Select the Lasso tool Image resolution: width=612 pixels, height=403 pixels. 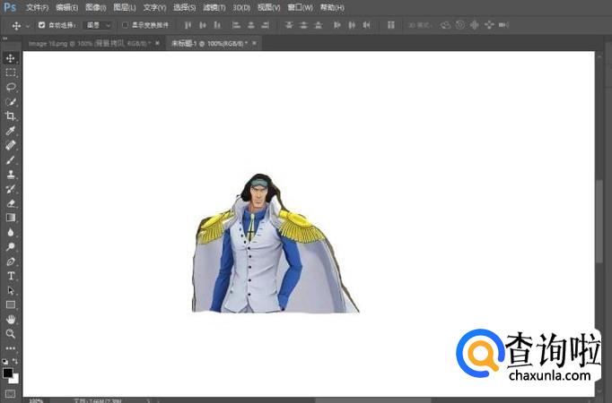11,88
